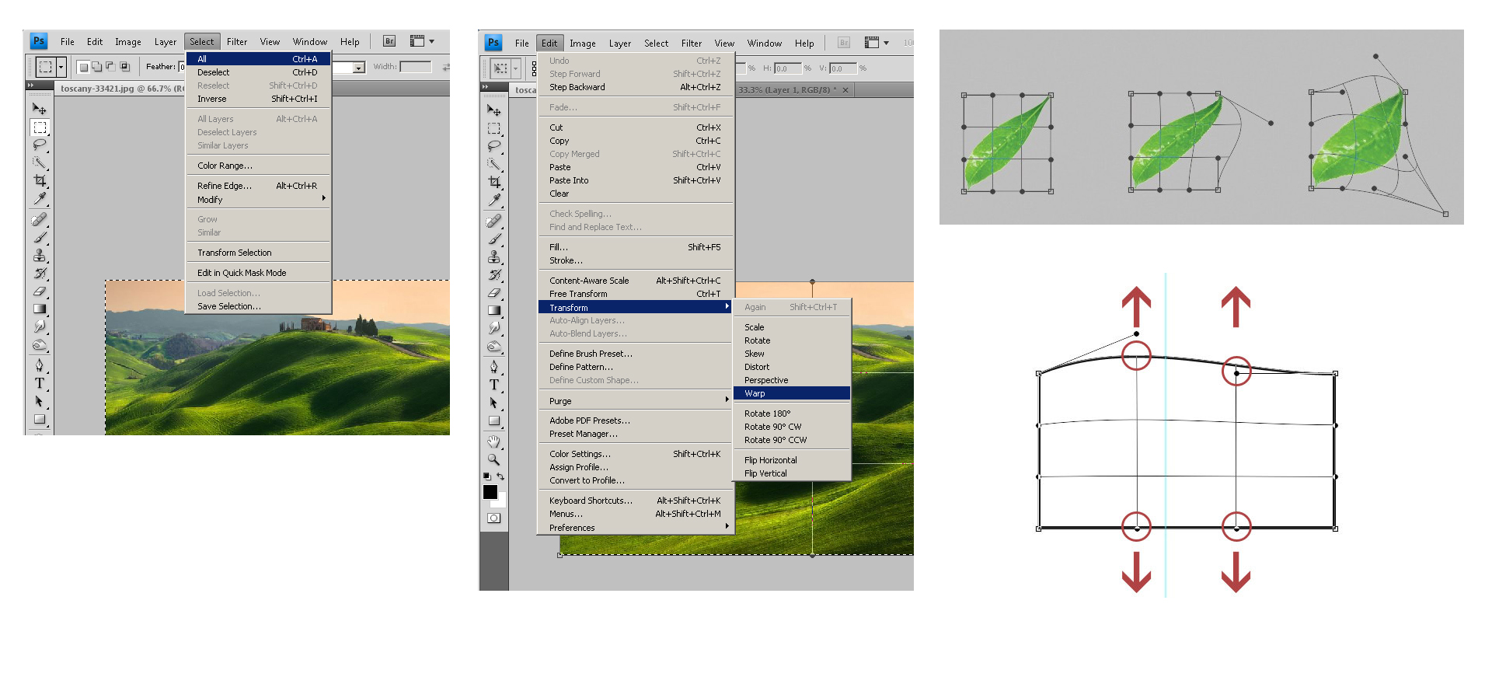Select the Hand tool

(x=493, y=441)
